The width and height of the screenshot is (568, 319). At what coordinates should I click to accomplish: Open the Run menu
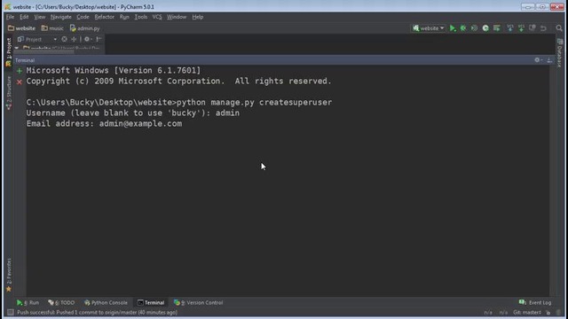[124, 17]
